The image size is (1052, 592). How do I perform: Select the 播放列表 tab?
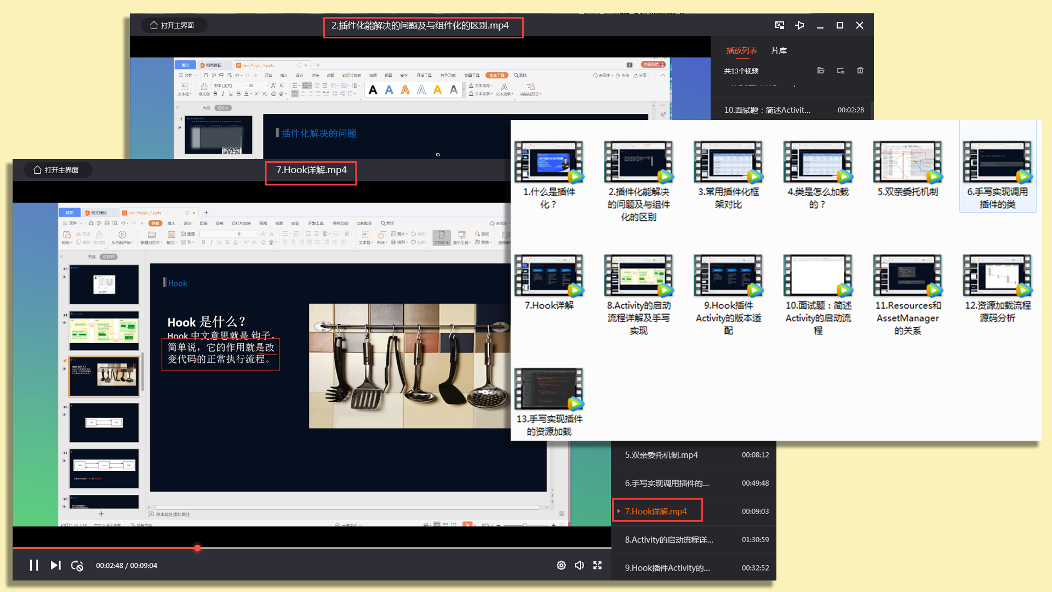pyautogui.click(x=742, y=50)
